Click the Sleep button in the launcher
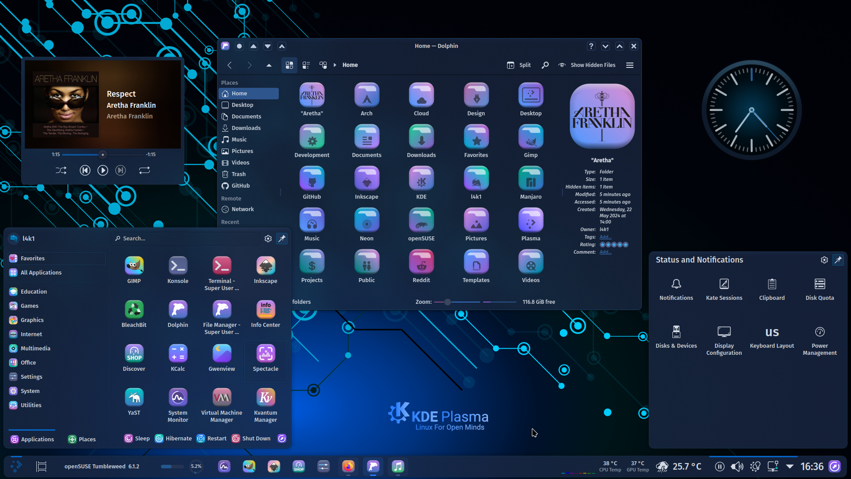The image size is (851, 479). (x=137, y=439)
